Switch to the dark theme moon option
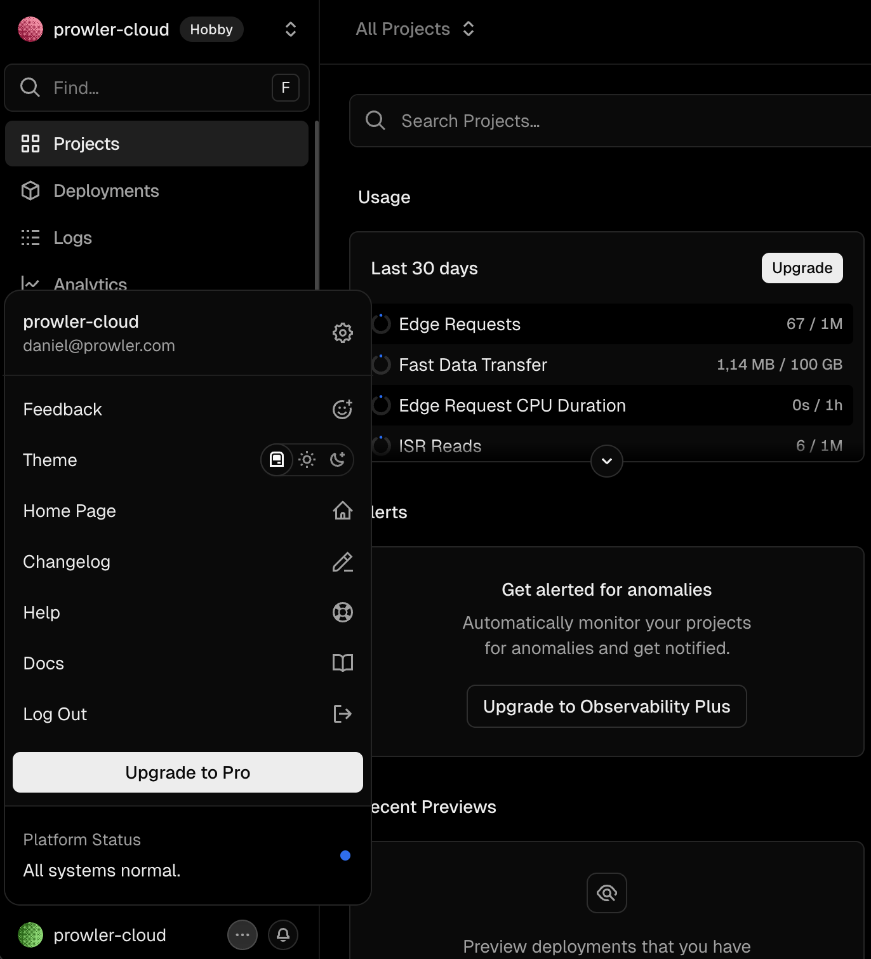 [338, 459]
